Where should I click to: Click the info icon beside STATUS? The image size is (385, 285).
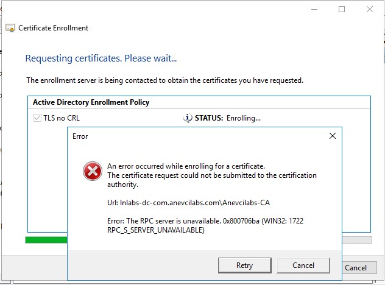click(x=188, y=118)
